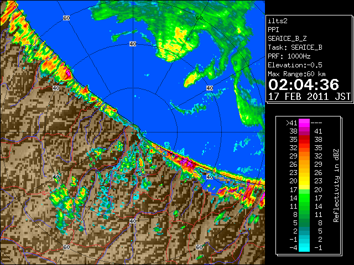
Task: Click the large "02:04:36" timestamp
Action: (304, 84)
